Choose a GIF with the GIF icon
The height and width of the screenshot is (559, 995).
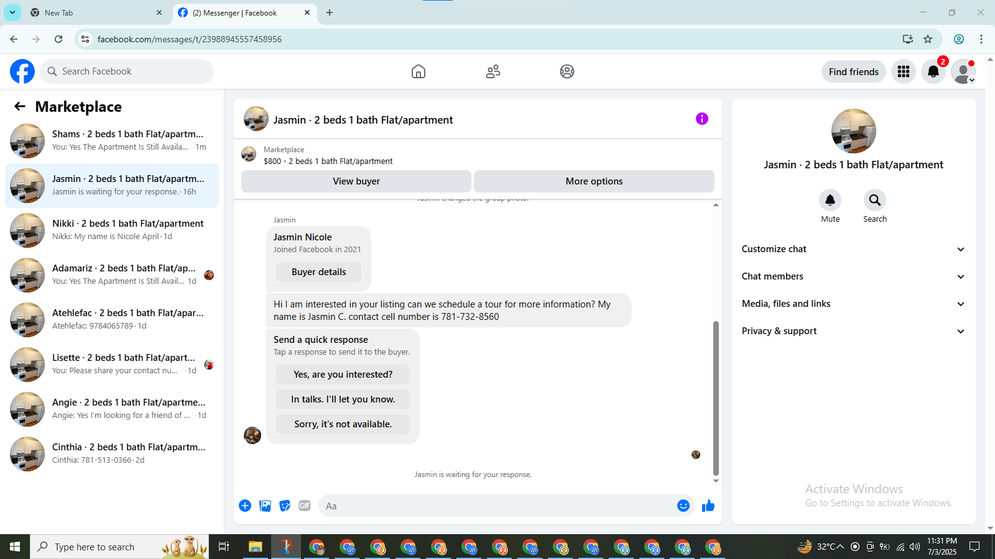click(x=305, y=506)
